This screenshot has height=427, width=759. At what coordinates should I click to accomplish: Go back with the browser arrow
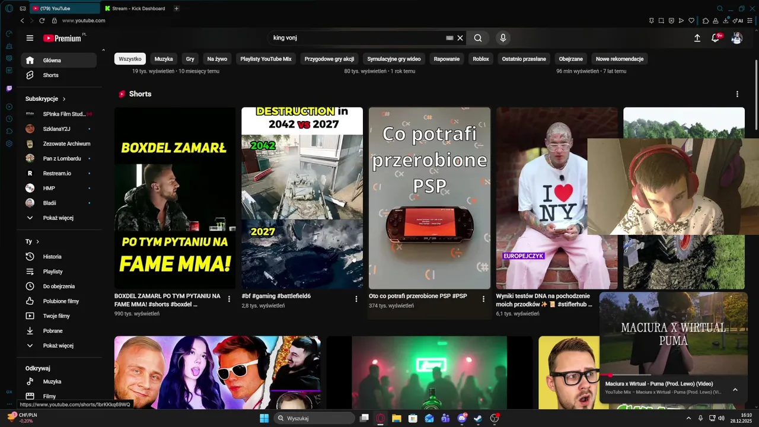23,21
